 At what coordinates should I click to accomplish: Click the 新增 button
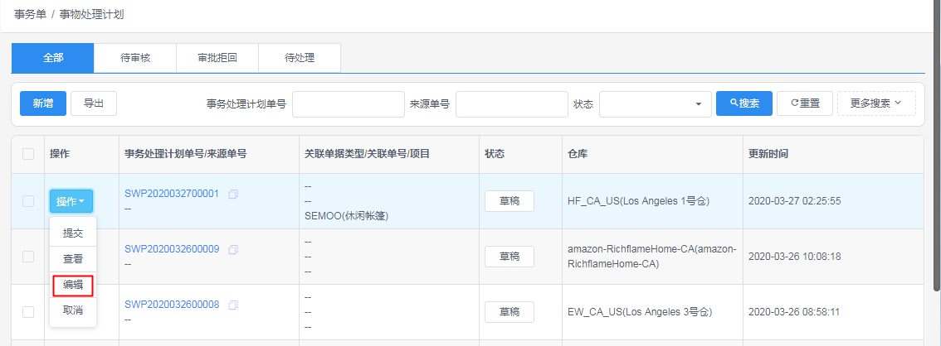pos(42,103)
